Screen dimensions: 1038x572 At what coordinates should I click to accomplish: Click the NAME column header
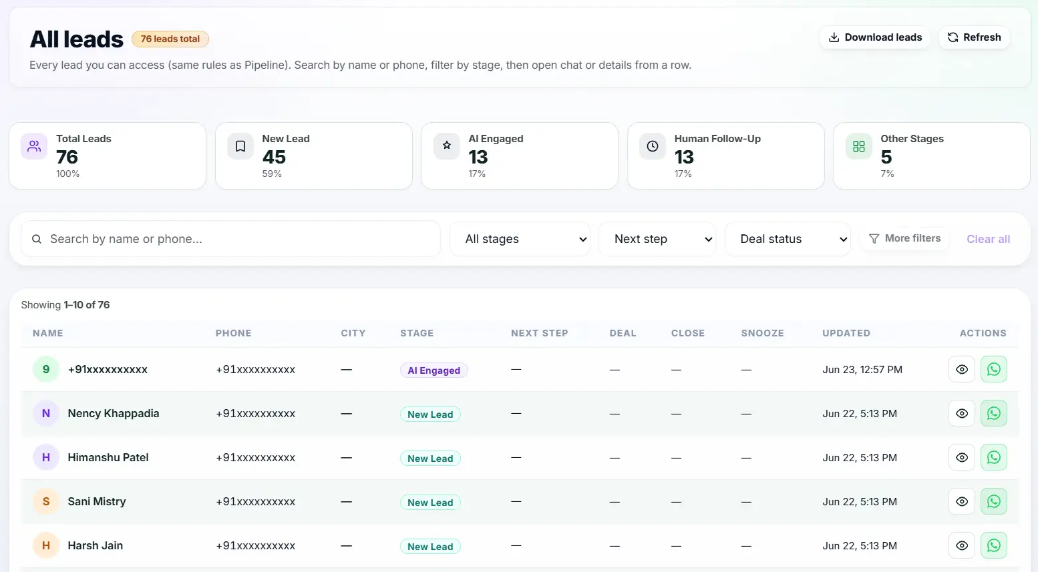coord(48,333)
